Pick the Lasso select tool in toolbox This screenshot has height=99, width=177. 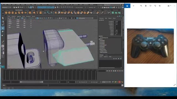point(3,21)
